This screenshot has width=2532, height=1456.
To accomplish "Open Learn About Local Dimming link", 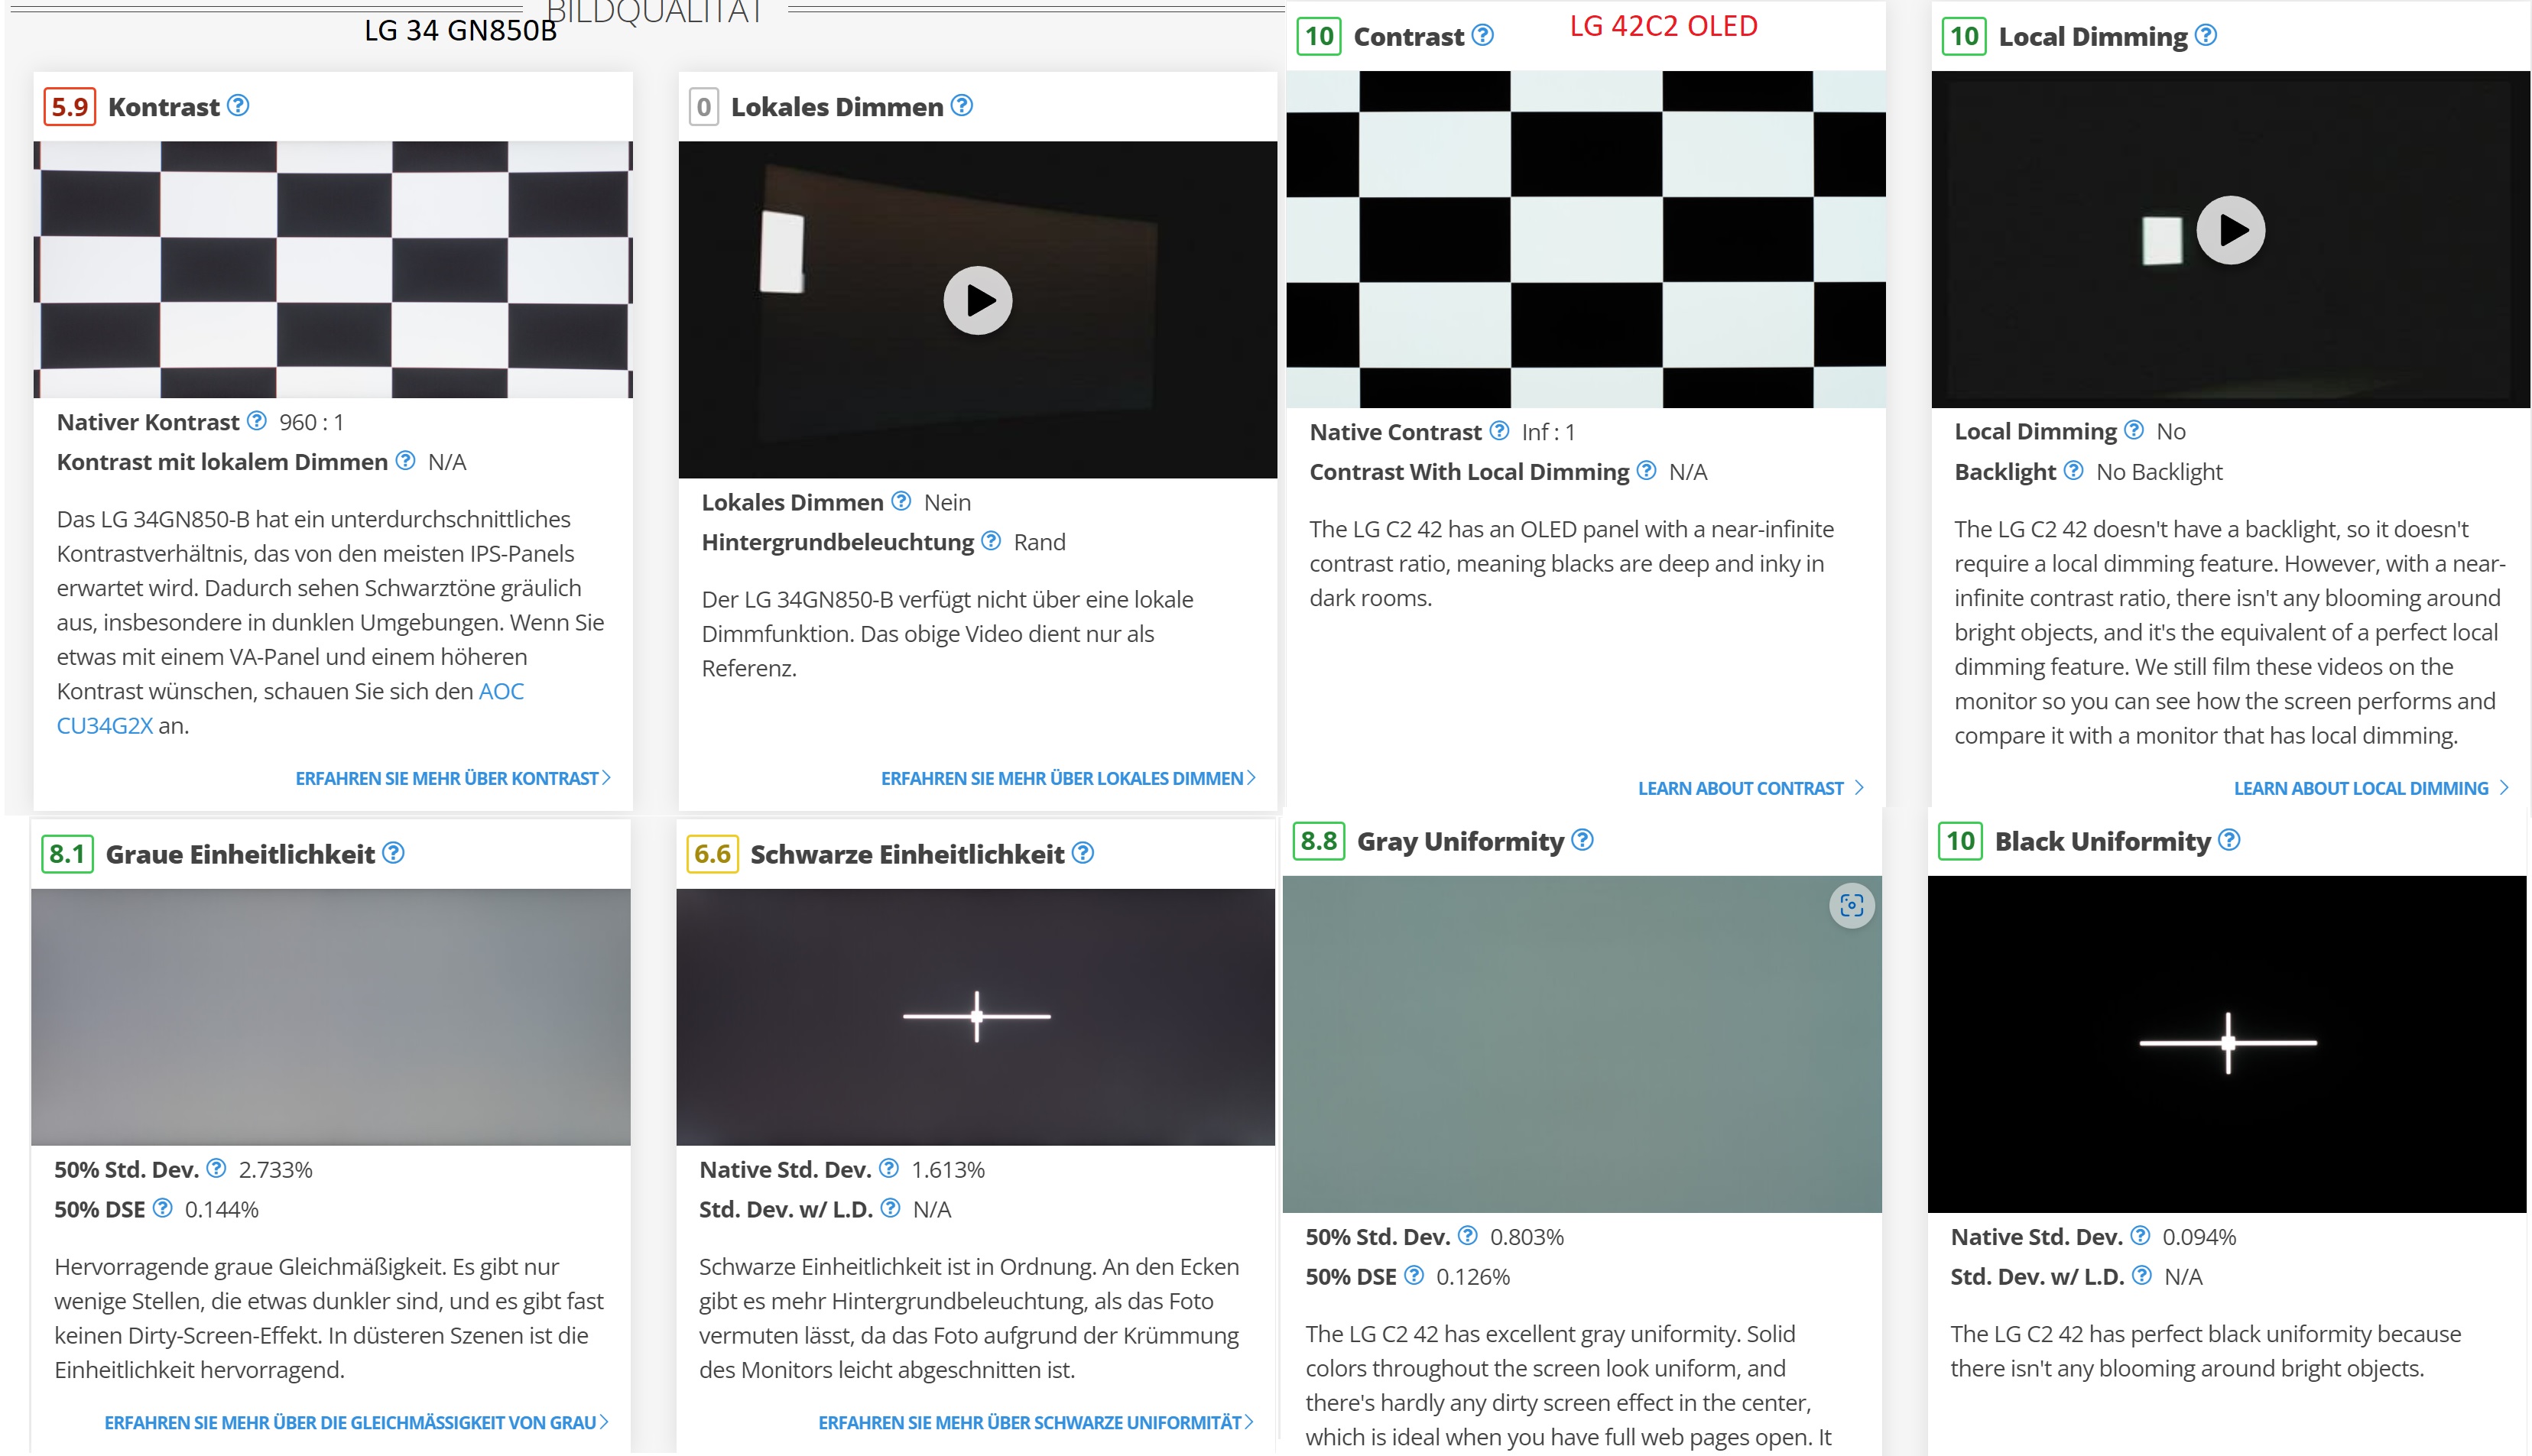I will click(2370, 788).
